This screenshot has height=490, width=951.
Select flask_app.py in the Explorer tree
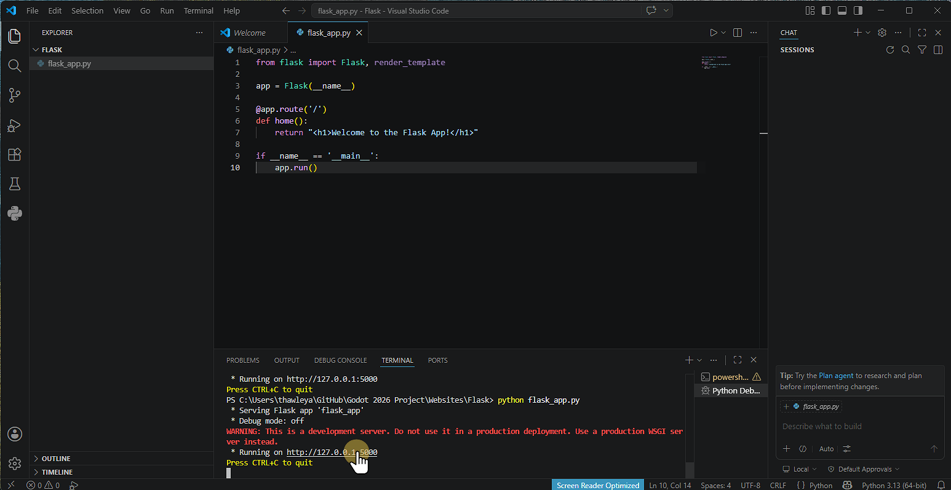tap(122, 63)
